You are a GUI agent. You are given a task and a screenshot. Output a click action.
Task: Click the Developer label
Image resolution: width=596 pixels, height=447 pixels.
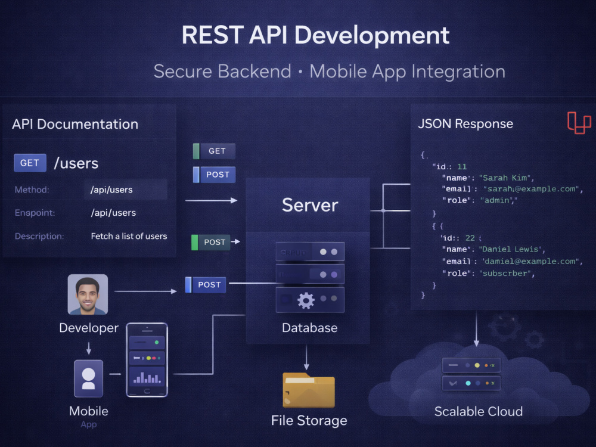(x=89, y=328)
